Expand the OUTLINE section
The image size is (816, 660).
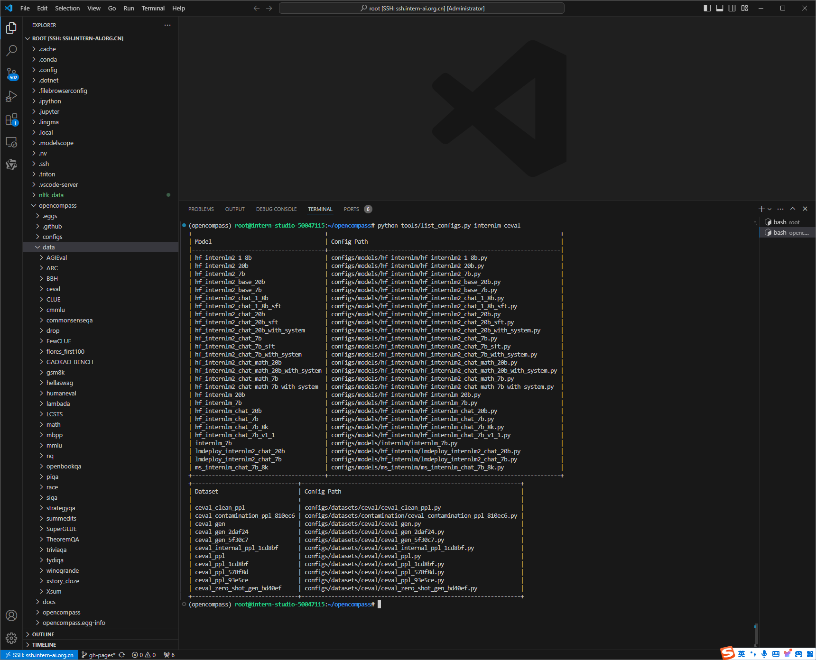[101, 634]
